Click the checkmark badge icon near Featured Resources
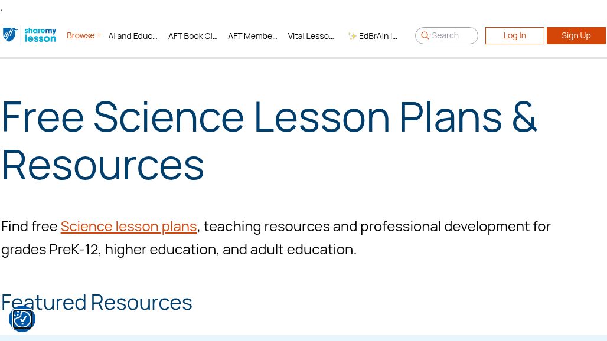 (22, 319)
